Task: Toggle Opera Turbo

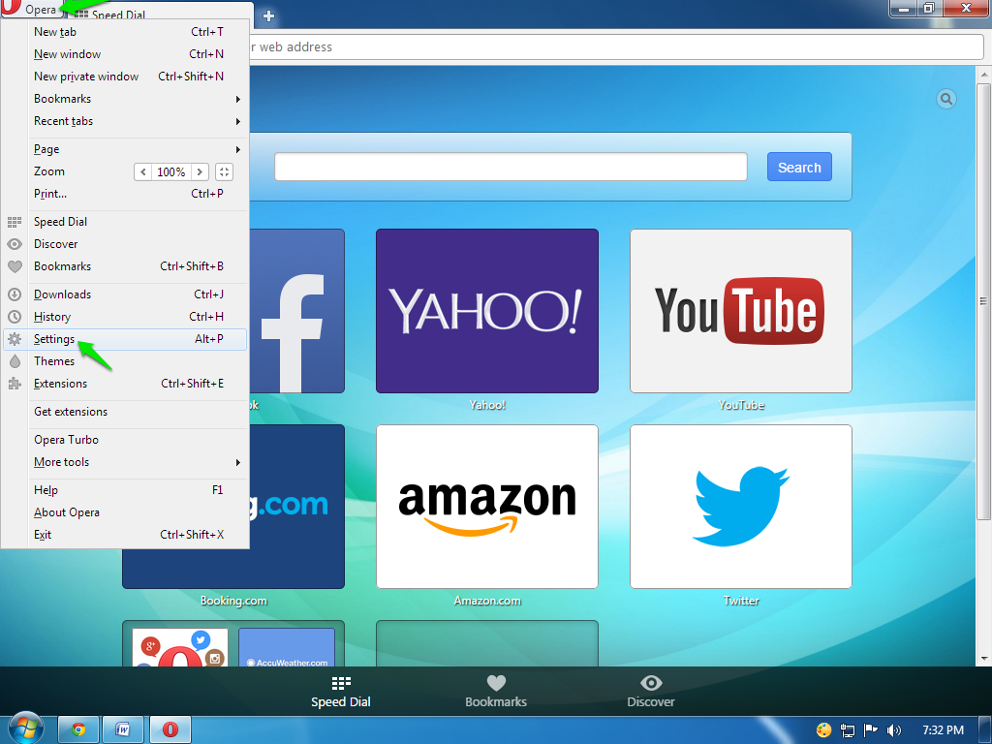Action: tap(125, 440)
